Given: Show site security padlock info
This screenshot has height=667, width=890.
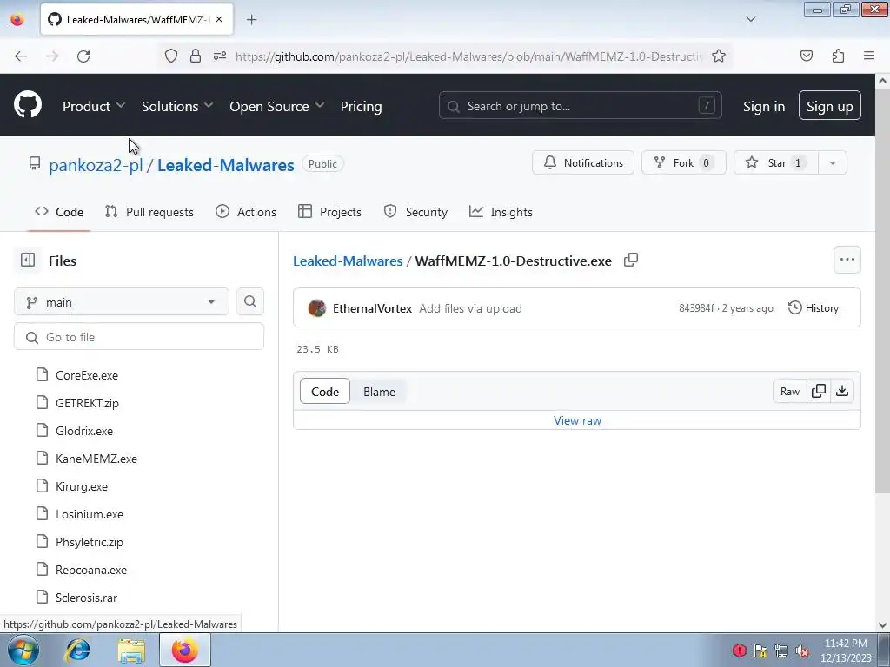Looking at the screenshot, I should tap(196, 56).
